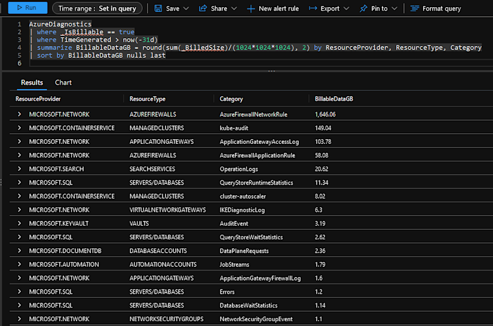Expand the DataPlaneRequests row
This screenshot has height=326, width=493.
pyautogui.click(x=20, y=251)
